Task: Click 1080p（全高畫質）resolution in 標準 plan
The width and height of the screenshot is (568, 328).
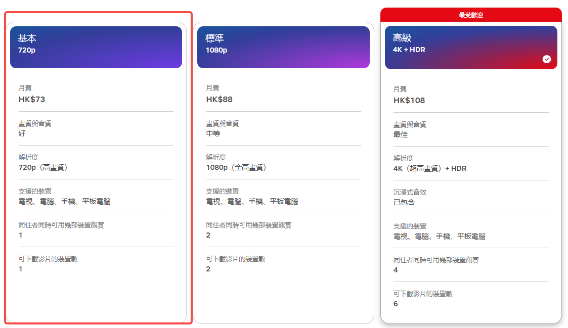Action: tap(236, 167)
